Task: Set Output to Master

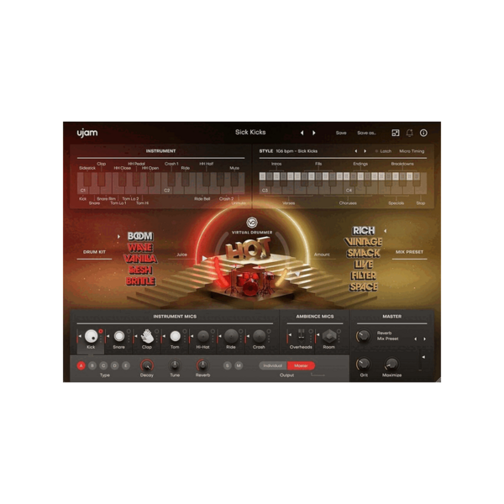Action: point(302,365)
